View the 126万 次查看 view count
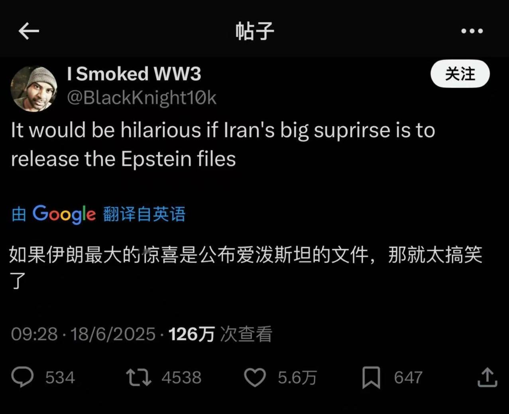This screenshot has height=414, width=509. [220, 334]
